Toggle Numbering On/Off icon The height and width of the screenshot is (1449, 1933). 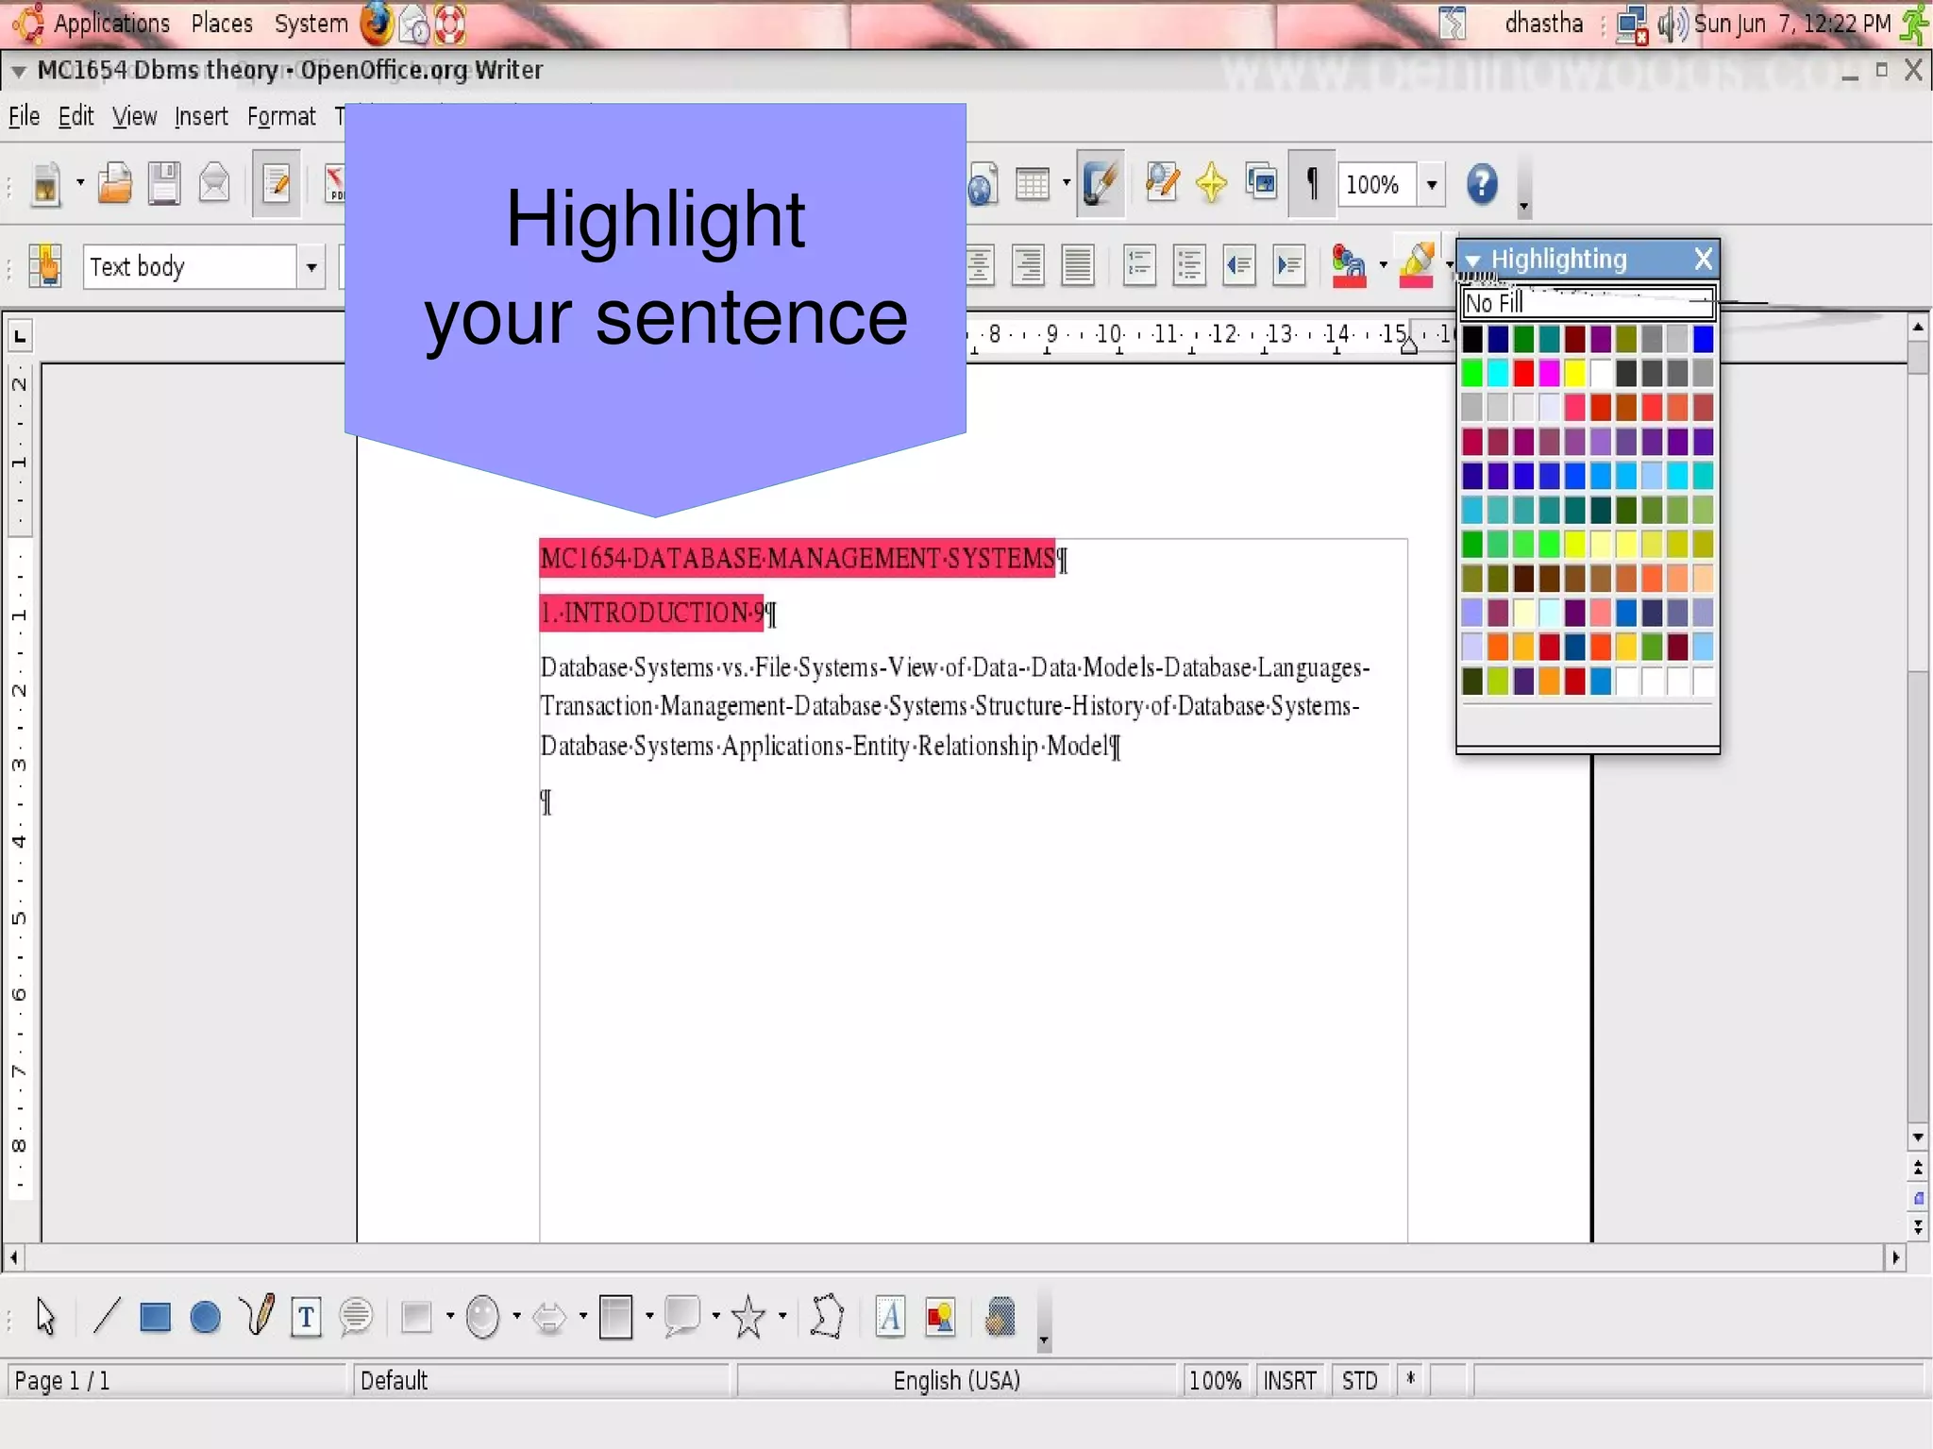(1139, 265)
